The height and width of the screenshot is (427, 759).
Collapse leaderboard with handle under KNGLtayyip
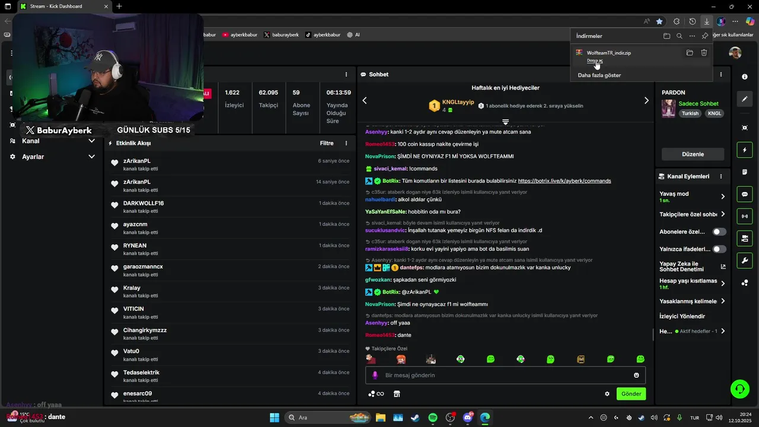coord(505,122)
